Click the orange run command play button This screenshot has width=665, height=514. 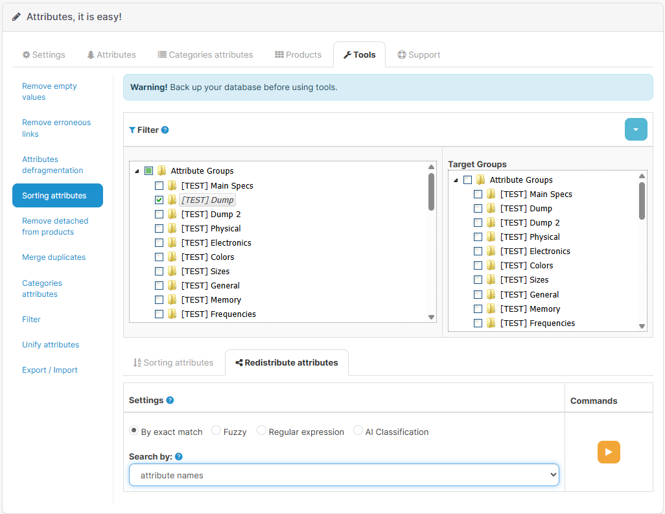click(x=609, y=452)
